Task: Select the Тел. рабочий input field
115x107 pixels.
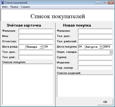Action: pyautogui.click(x=95, y=42)
